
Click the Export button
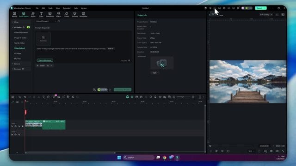pos(261,8)
